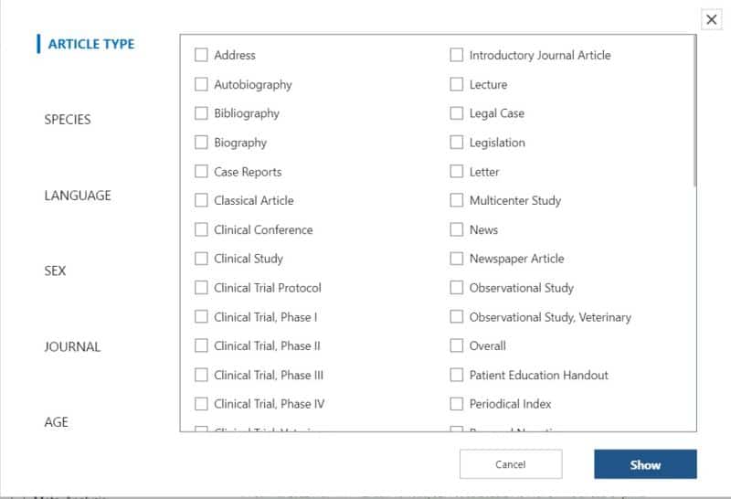Check Clinical Trial, Phase III
The image size is (731, 499).
tap(201, 375)
